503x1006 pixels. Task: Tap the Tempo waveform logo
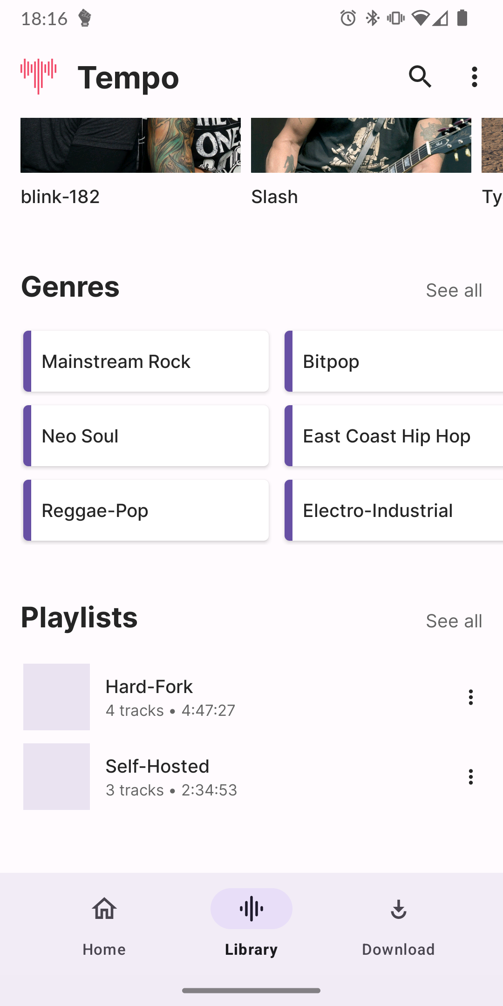(39, 76)
